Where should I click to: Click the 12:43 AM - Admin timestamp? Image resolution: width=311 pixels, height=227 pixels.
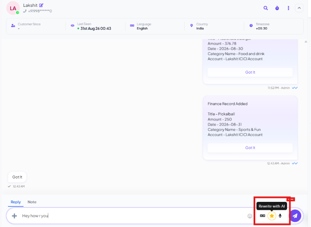[x=278, y=164]
